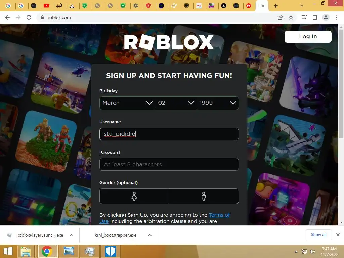Switch to the red shield tab

[148, 6]
